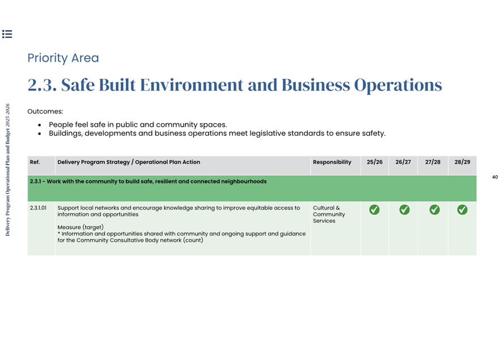Click the Delivery Program Strategy column header

click(129, 162)
